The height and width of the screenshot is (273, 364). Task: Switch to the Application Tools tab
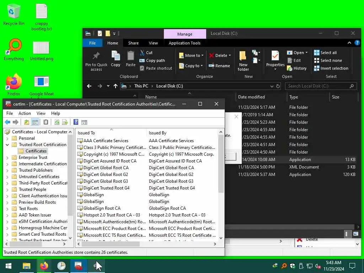(184, 43)
